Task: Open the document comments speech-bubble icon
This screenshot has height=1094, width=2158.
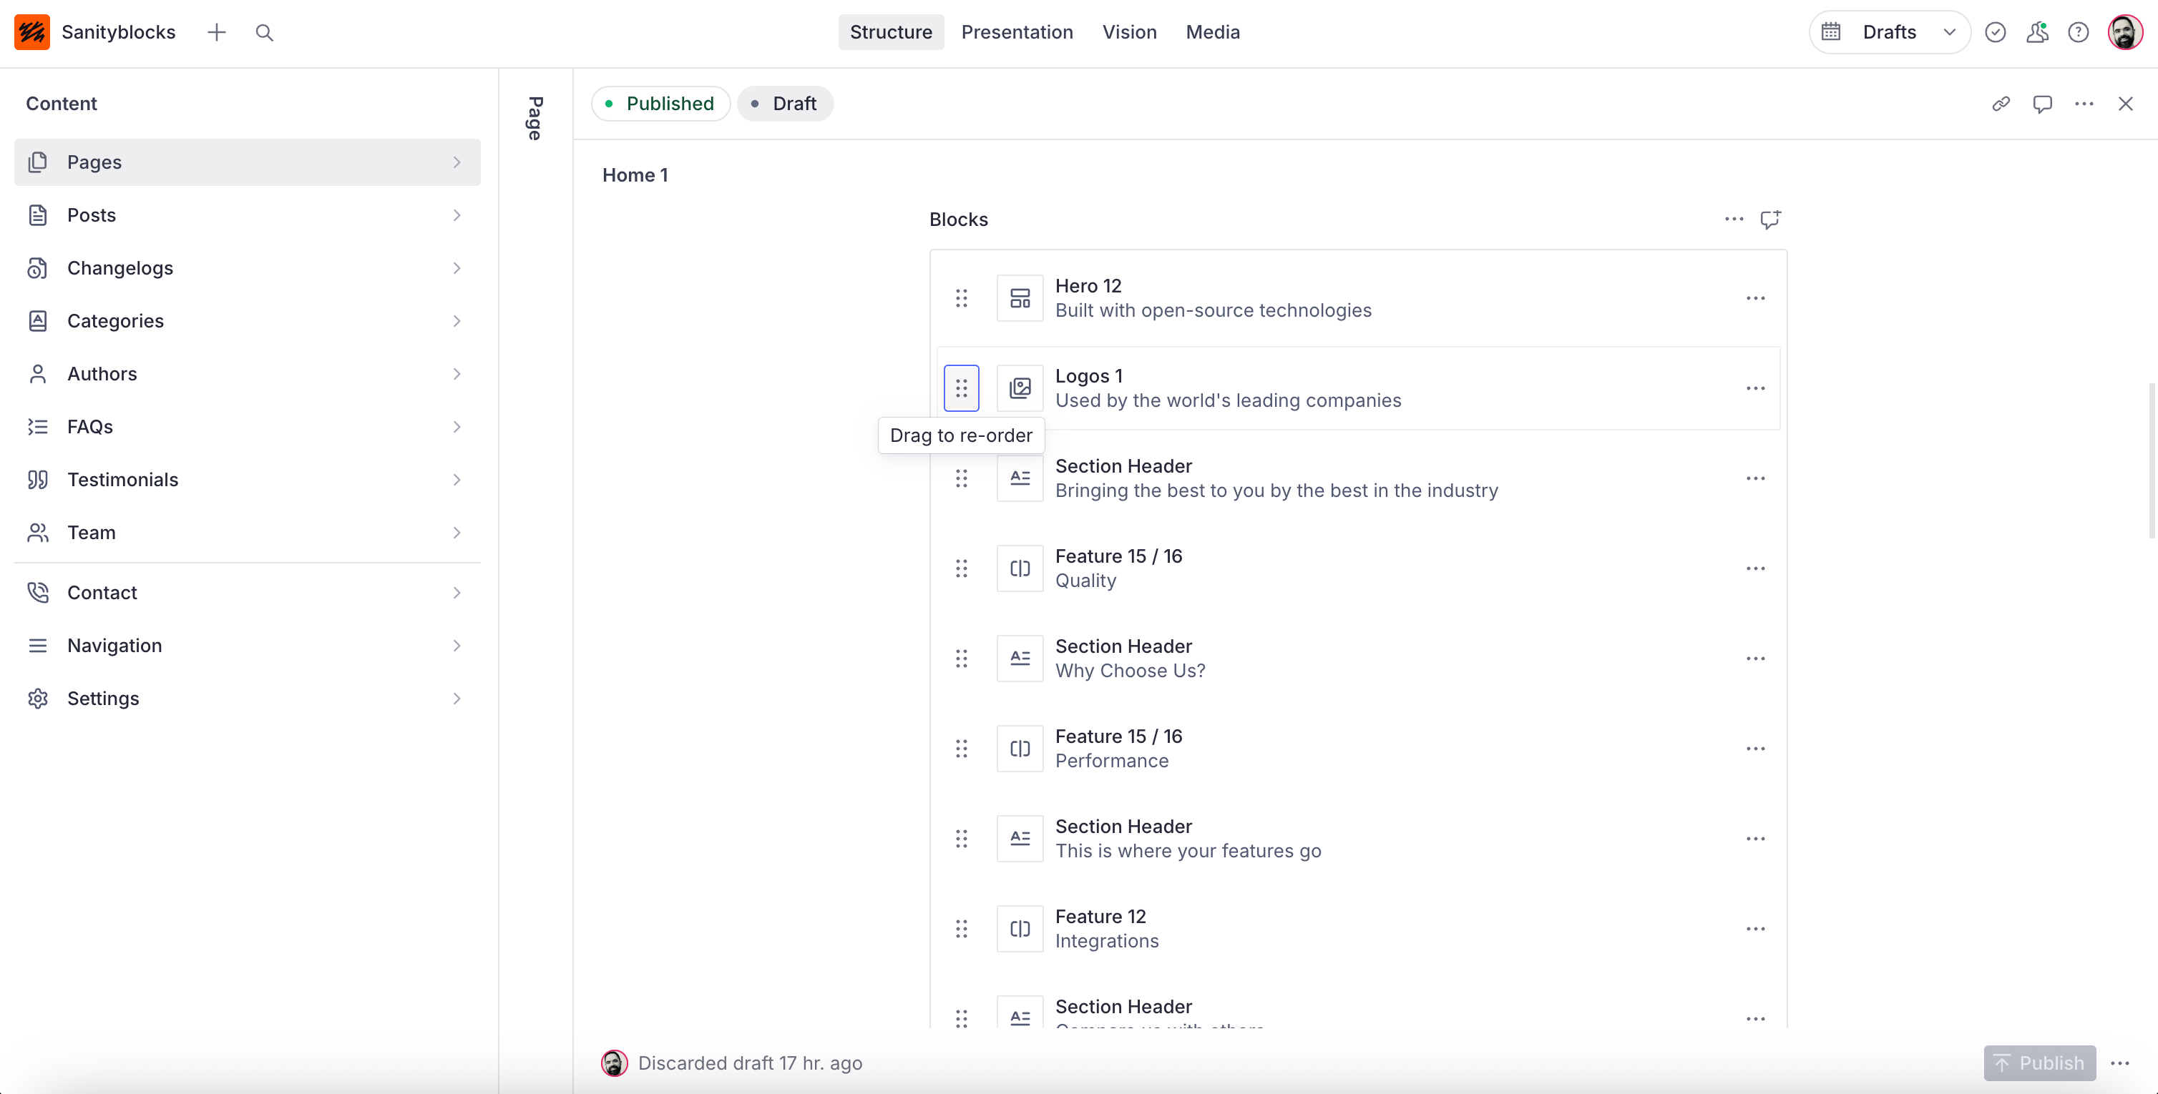Action: click(x=2041, y=104)
